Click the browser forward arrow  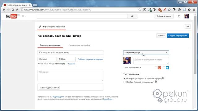pos(8,10)
